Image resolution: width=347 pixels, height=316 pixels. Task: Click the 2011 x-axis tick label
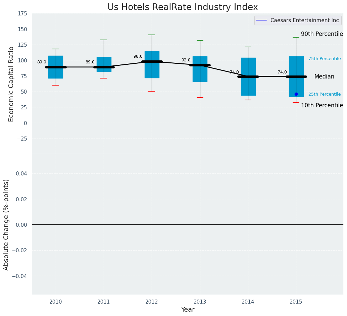104,302
